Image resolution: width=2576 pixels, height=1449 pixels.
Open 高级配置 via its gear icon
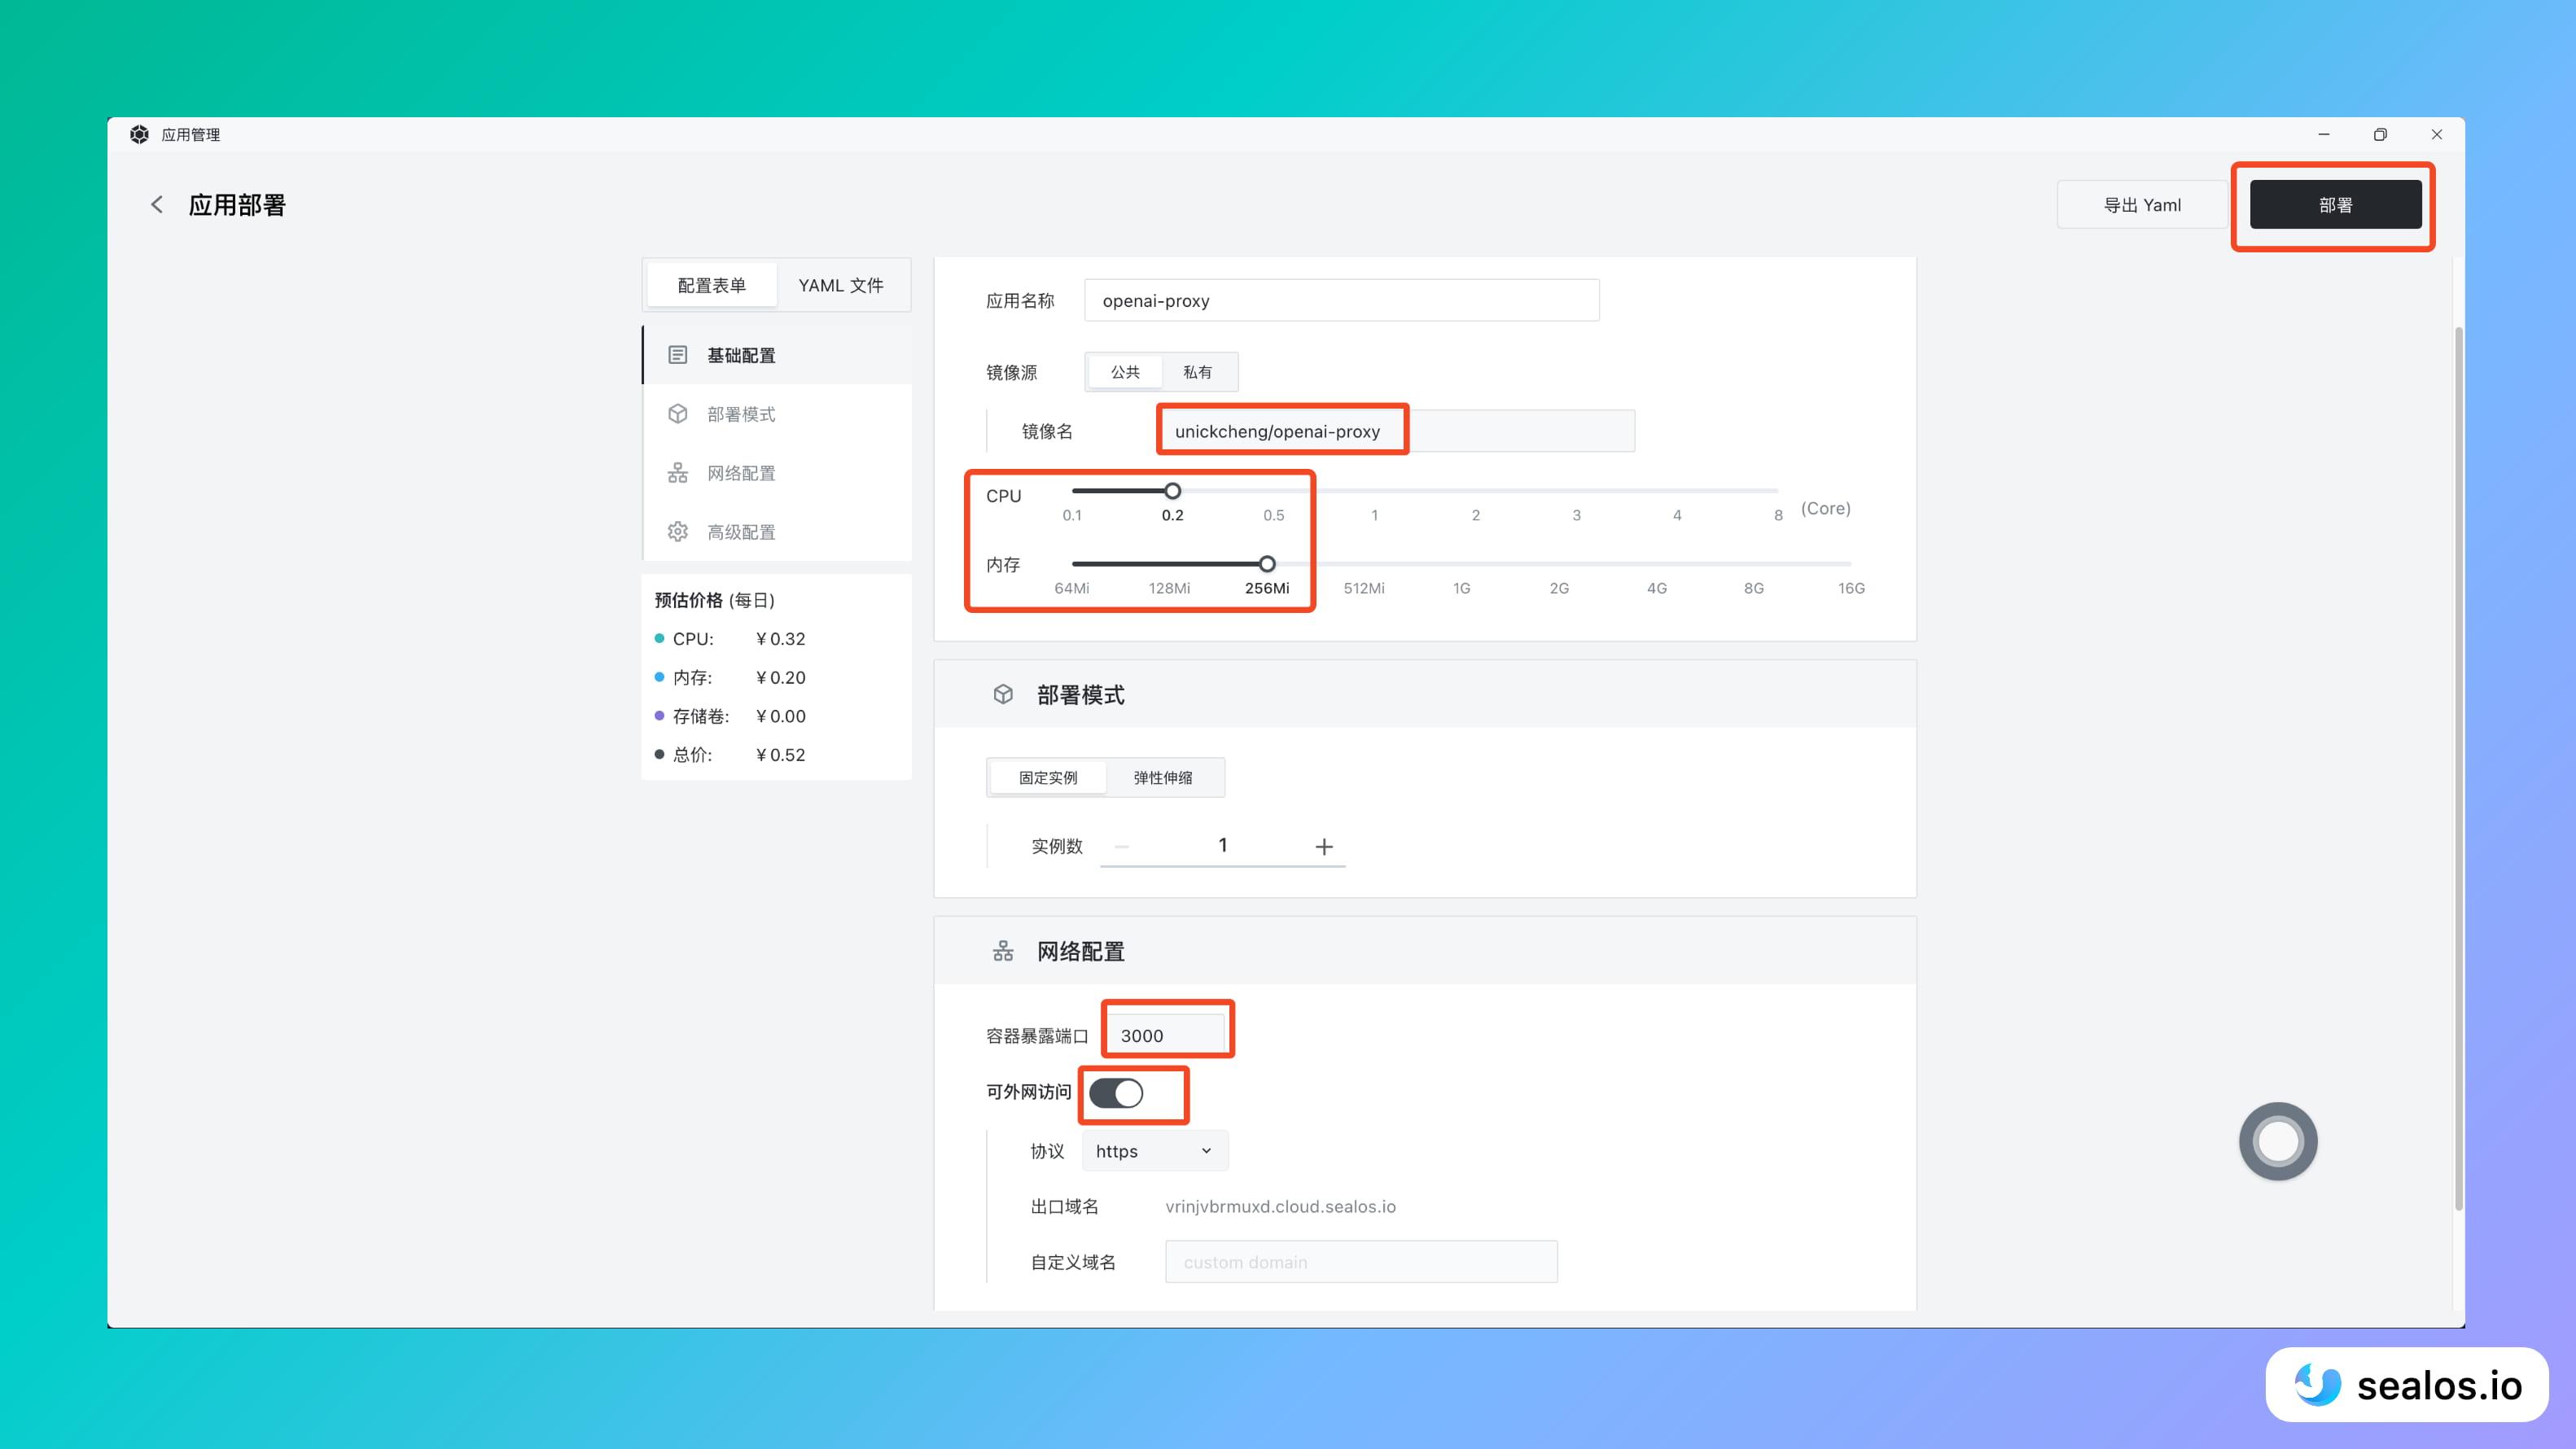pos(678,532)
